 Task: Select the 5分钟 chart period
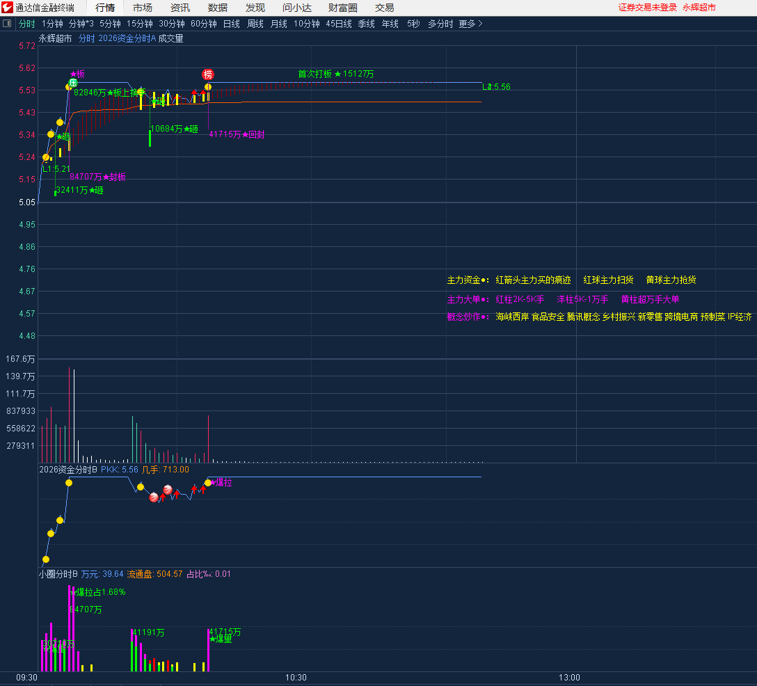tap(110, 24)
